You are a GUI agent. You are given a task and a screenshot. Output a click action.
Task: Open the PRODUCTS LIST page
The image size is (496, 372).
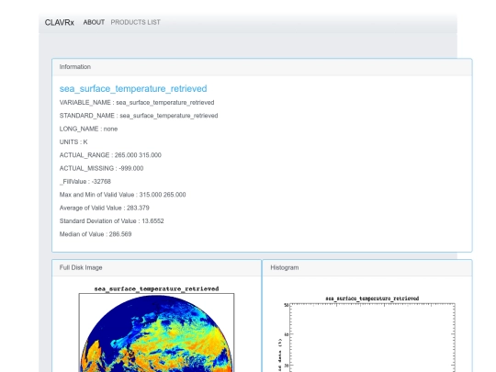(x=135, y=22)
